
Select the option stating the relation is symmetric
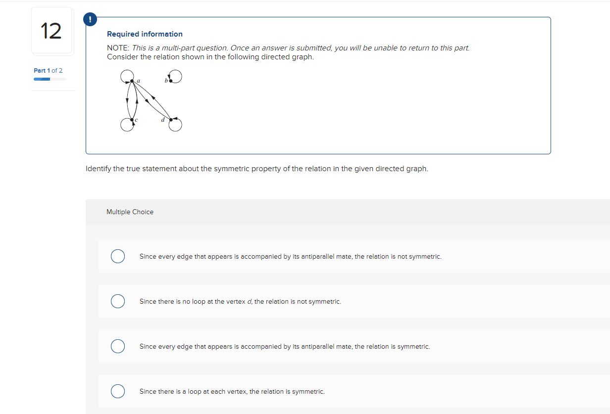pyautogui.click(x=117, y=346)
